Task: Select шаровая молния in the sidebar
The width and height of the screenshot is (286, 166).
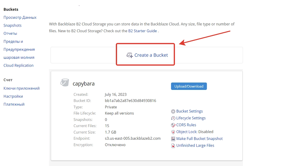Action: point(19,57)
